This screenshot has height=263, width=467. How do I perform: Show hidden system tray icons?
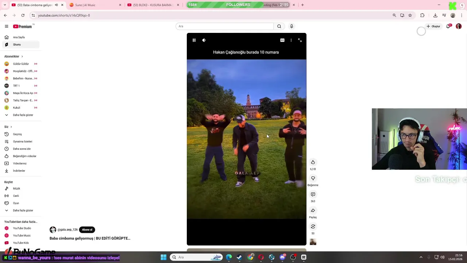421,257
